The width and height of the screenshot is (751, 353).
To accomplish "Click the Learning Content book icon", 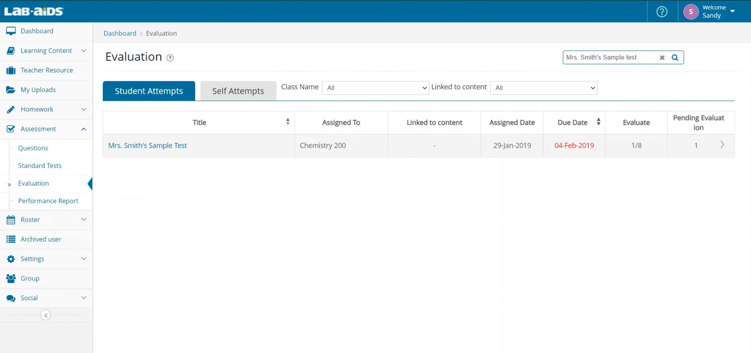I will pyautogui.click(x=11, y=51).
